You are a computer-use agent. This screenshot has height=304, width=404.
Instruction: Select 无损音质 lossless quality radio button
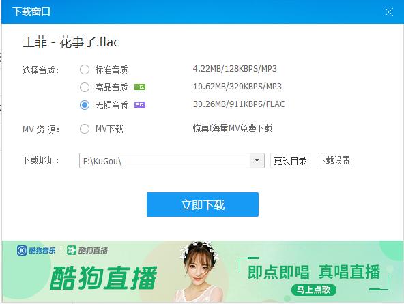[85, 105]
